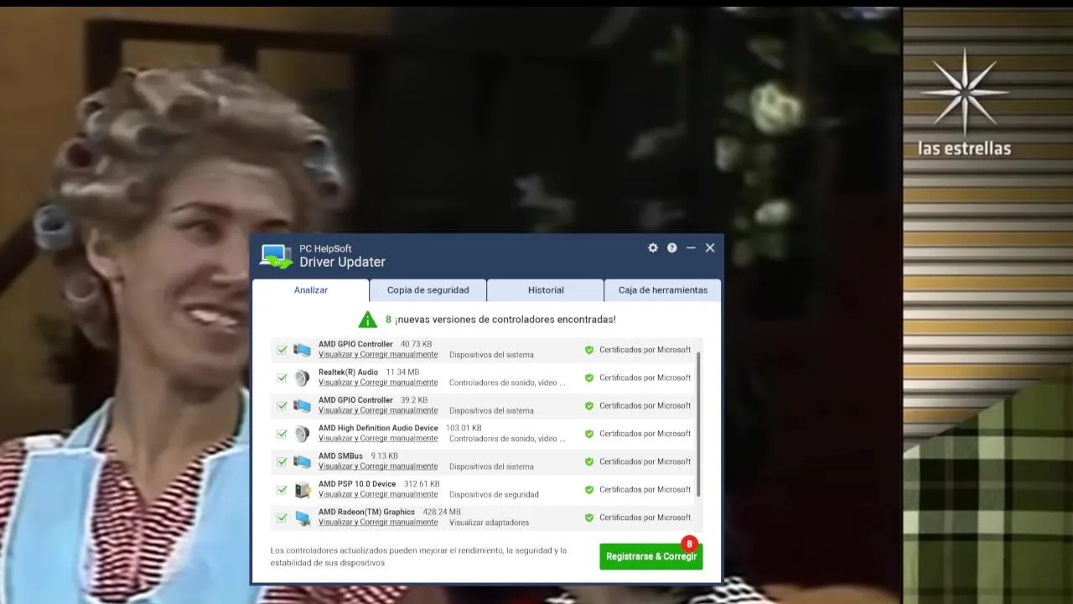
Task: Uncheck the AMD Radeon(TM) Graphics checkbox
Action: click(282, 518)
